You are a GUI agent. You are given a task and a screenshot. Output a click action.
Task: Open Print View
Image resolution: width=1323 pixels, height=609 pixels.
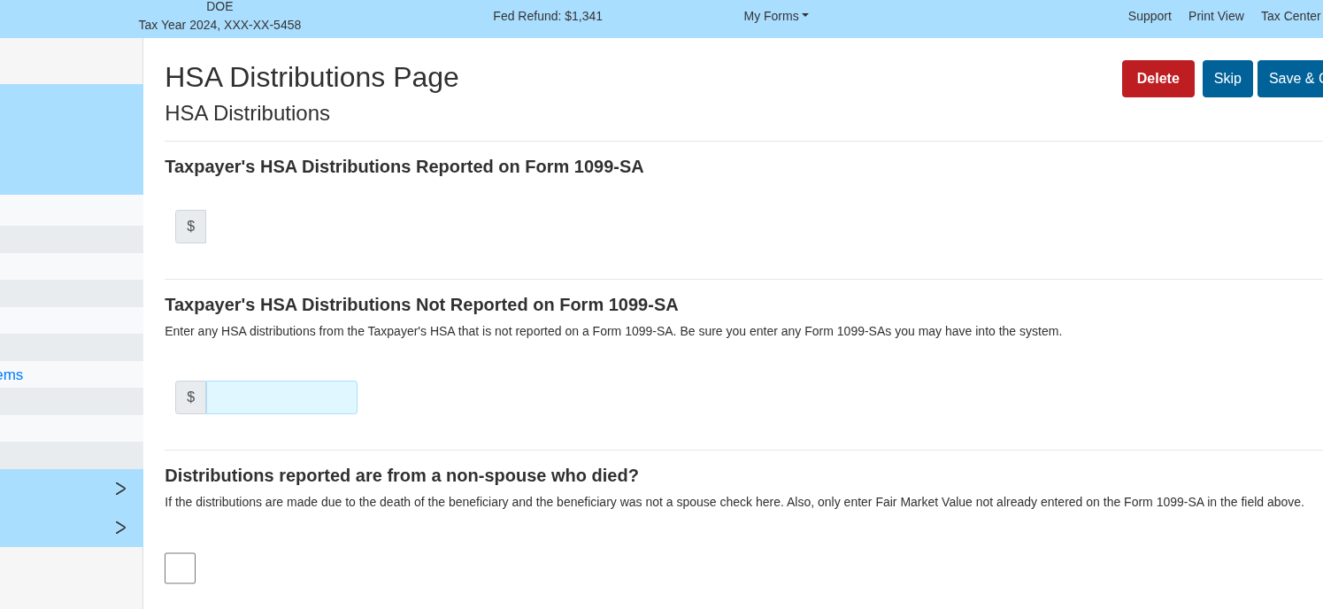[x=1216, y=16]
